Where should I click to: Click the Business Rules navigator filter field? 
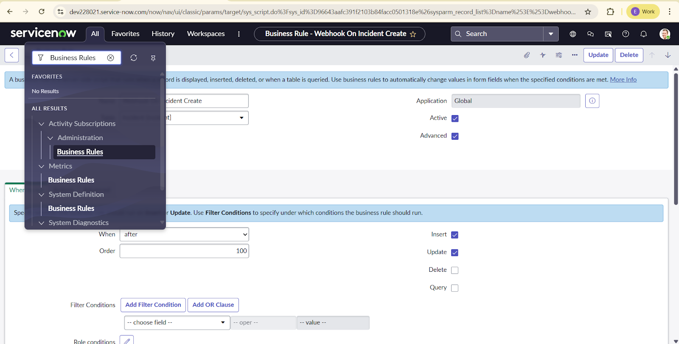(76, 58)
